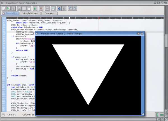This screenshot has width=168, height=121.
Task: Close the CodeBench Editor window gadget
Action: coord(2,3)
